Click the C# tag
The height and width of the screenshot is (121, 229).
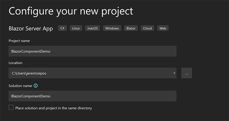62,28
